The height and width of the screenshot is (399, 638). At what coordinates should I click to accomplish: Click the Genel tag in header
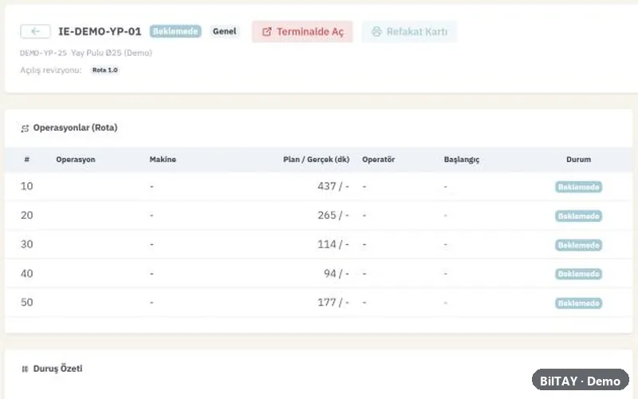(x=224, y=31)
